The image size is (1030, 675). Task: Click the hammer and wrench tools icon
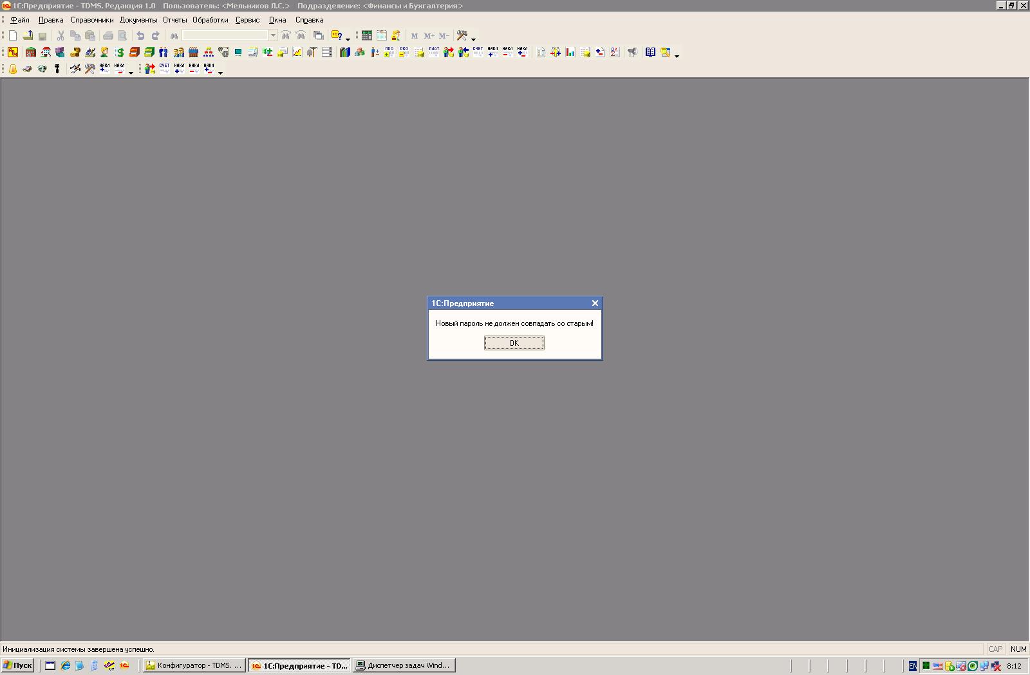click(x=90, y=69)
